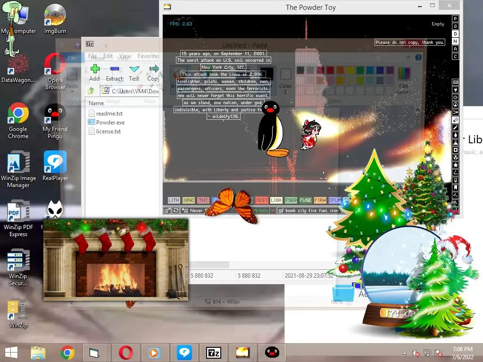Select the FIRW element button
The width and height of the screenshot is (483, 362).
(320, 200)
